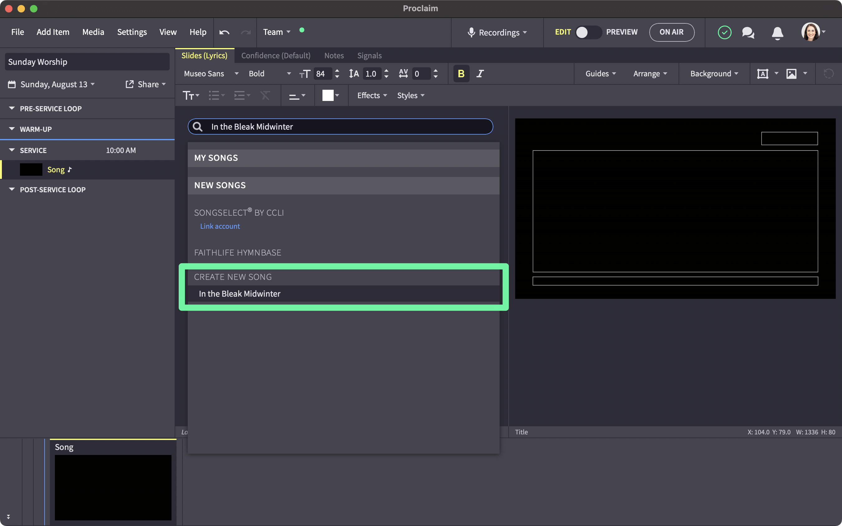The height and width of the screenshot is (526, 842).
Task: Toggle the Italic I button
Action: (x=480, y=74)
